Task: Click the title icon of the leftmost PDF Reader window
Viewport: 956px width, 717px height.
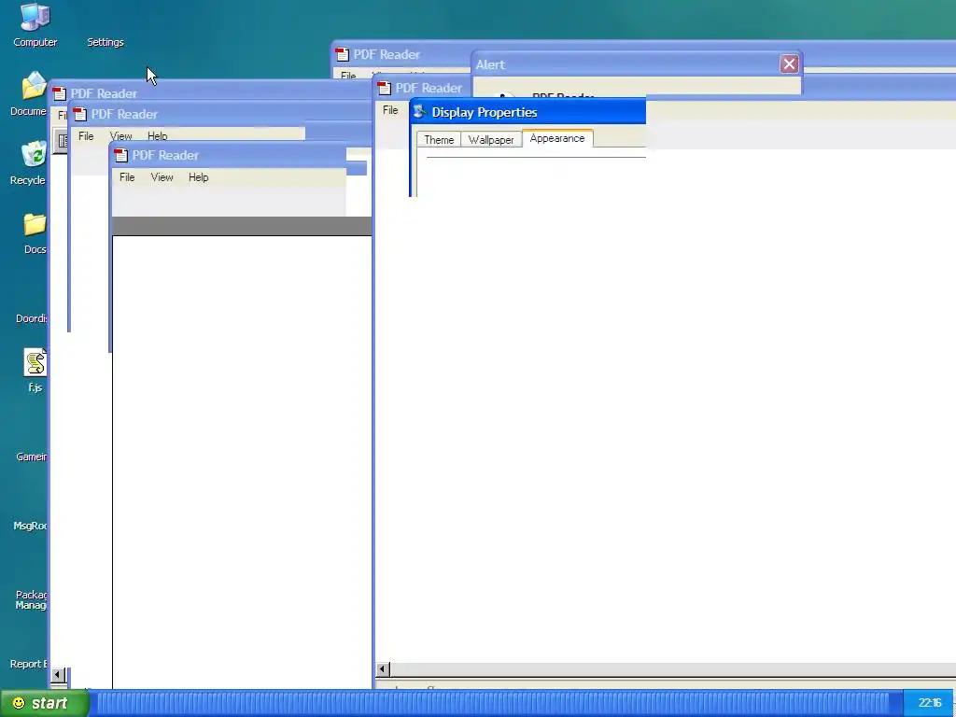Action: pos(59,93)
